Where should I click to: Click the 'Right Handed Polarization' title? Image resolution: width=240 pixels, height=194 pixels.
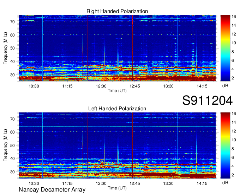click(117, 11)
